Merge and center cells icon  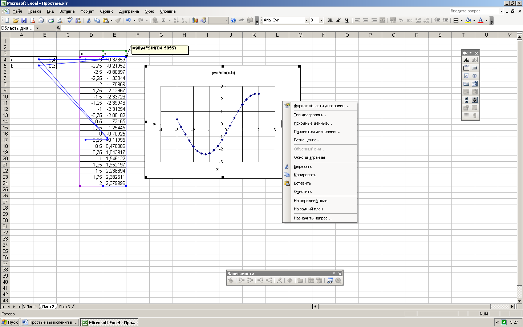[382, 20]
